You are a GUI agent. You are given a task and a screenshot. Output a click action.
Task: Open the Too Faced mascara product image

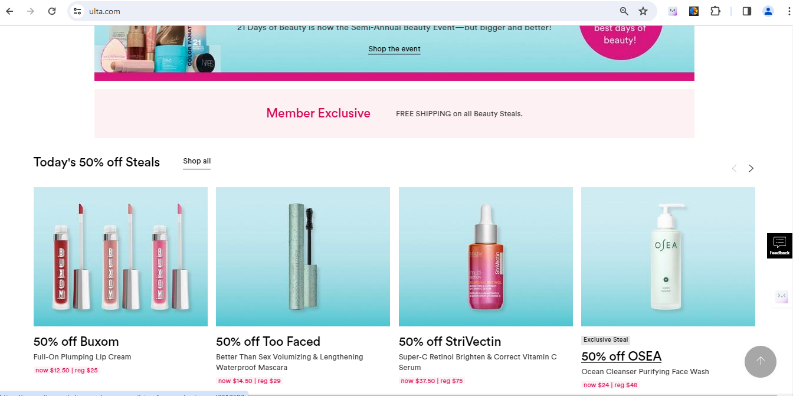303,257
